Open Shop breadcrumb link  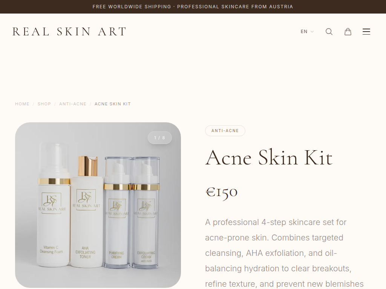[x=44, y=104]
